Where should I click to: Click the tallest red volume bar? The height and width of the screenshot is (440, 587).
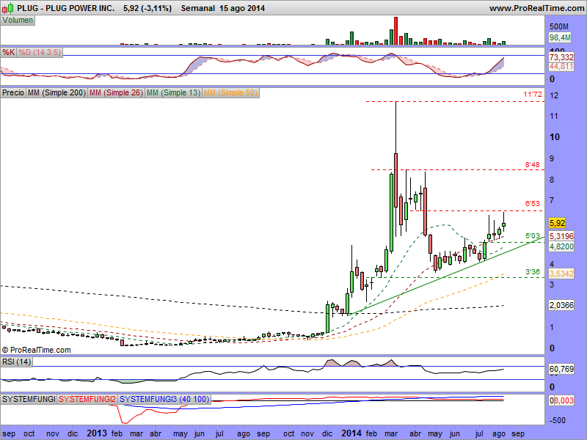[395, 31]
